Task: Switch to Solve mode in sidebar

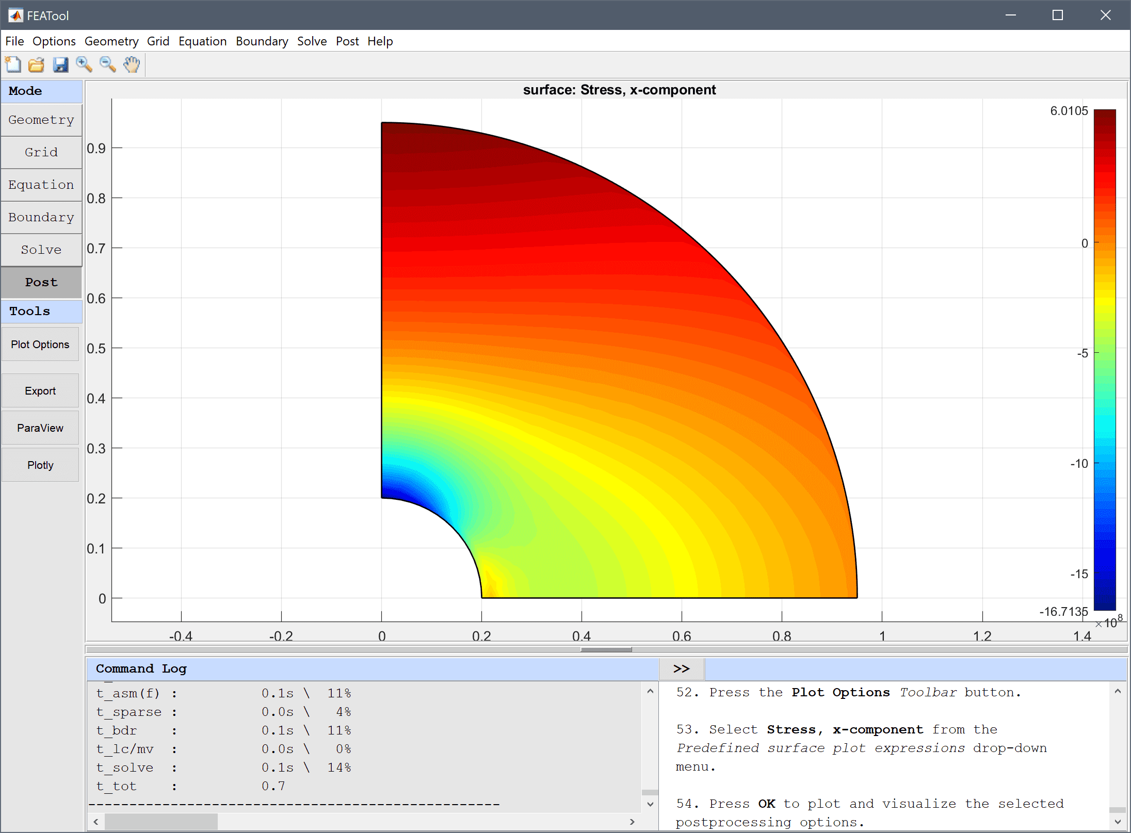Action: click(x=41, y=250)
